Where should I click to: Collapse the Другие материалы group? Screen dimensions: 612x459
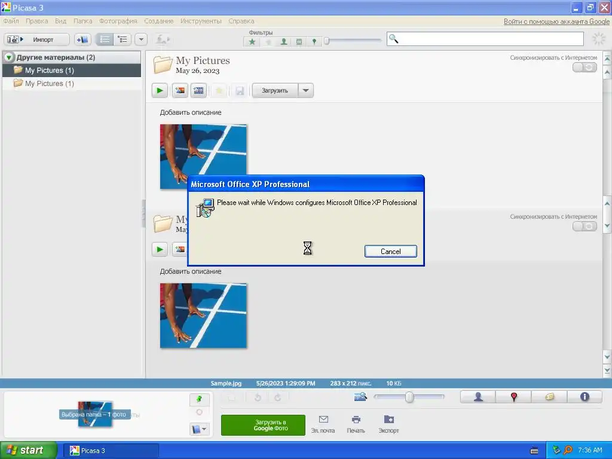click(9, 57)
